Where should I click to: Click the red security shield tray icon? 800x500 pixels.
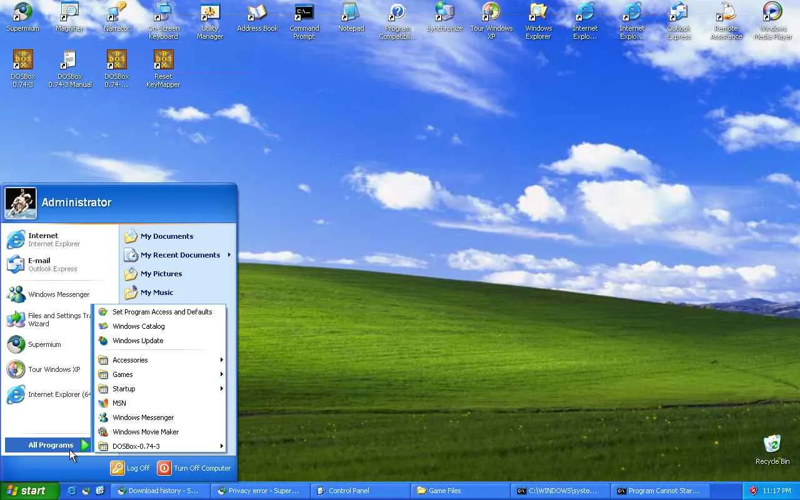(753, 491)
